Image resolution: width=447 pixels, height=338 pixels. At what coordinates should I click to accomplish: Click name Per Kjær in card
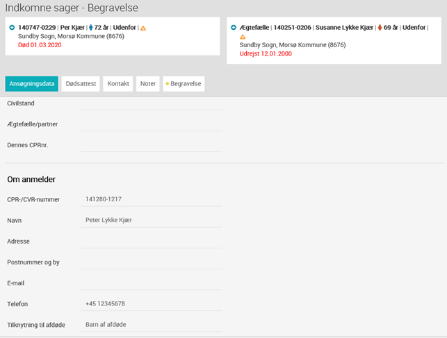pyautogui.click(x=72, y=28)
